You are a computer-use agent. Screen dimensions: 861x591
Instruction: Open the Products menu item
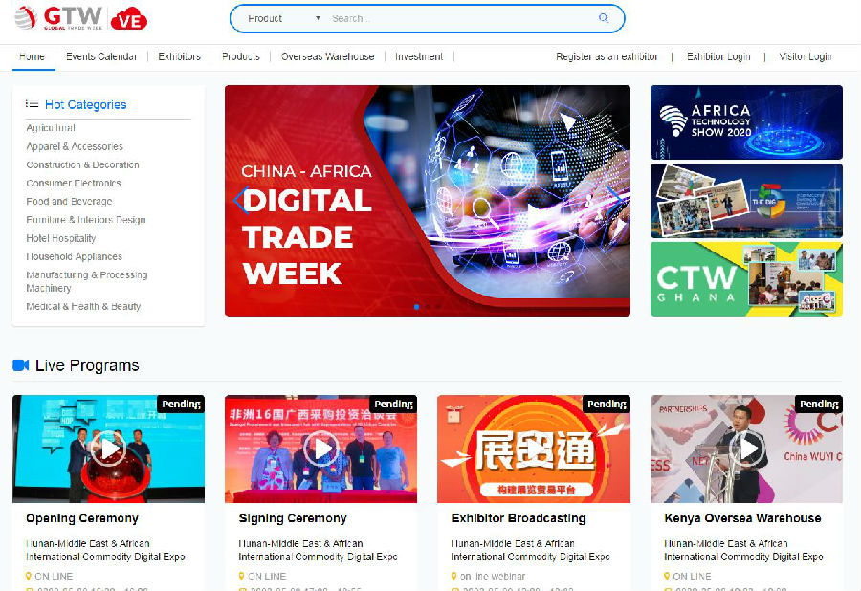(241, 56)
